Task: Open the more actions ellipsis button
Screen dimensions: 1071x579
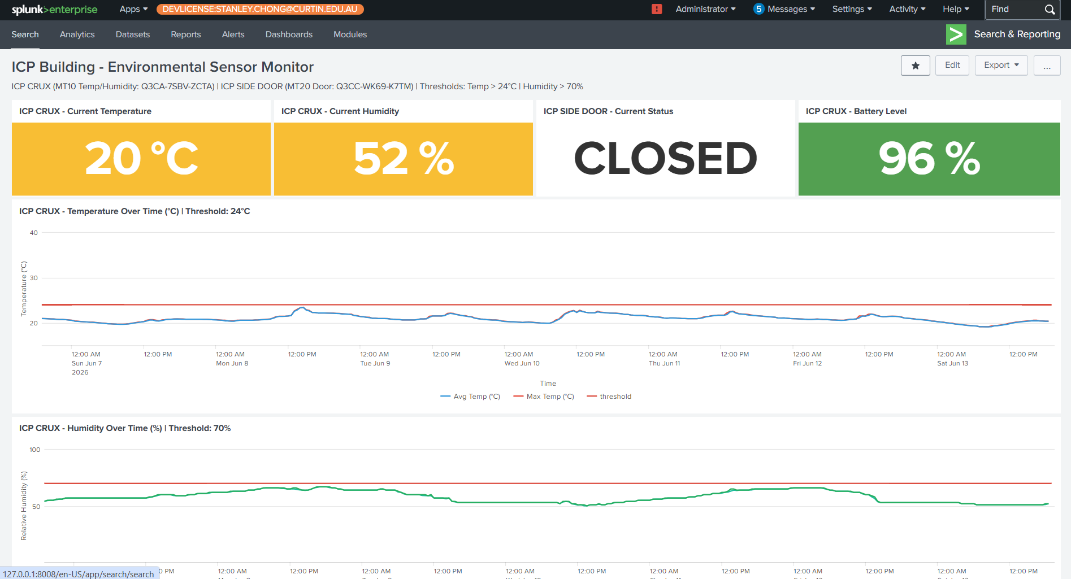Action: pyautogui.click(x=1047, y=66)
